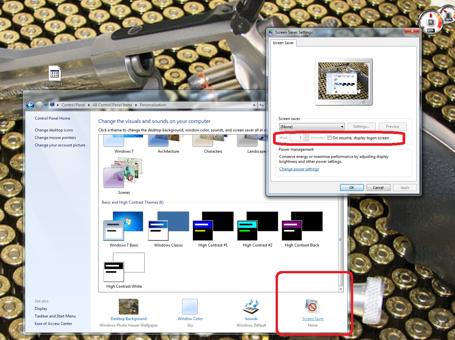Screen dimensions: 455x340
Task: Click the Screen Saver tab in dialog
Action: click(283, 43)
